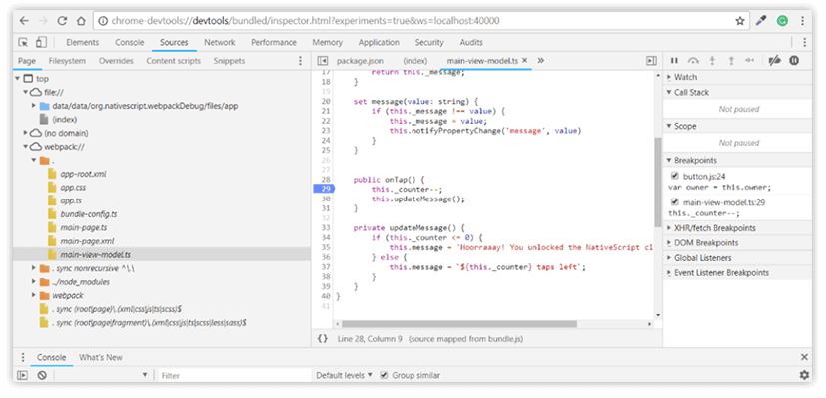The width and height of the screenshot is (826, 398).
Task: Click the editor's vertical scrollbar thumb
Action: click(x=657, y=182)
